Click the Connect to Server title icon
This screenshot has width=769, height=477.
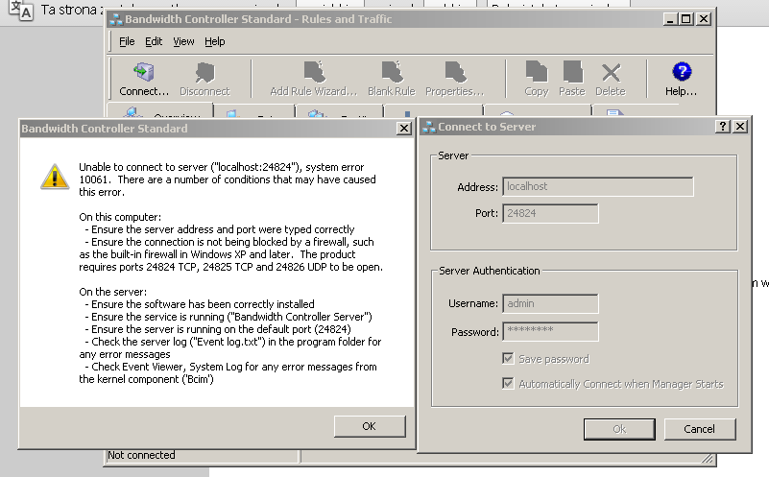click(429, 127)
